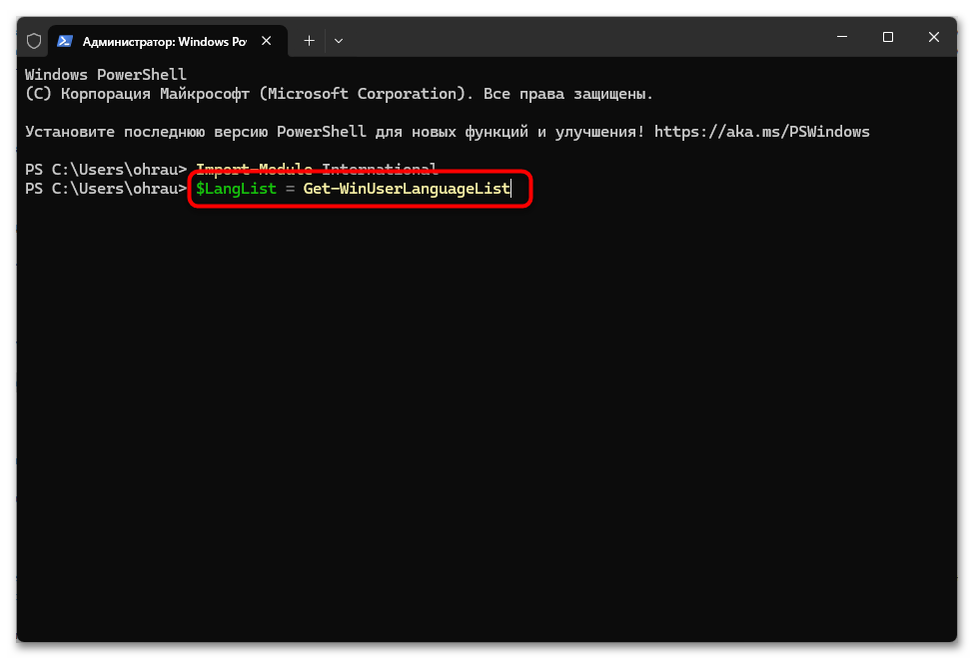Open a new tab with plus button
974x659 pixels.
point(309,41)
